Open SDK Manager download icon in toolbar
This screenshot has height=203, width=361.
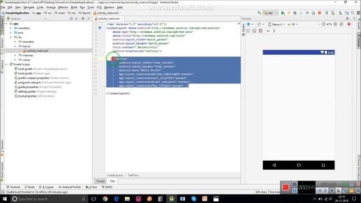point(340,13)
